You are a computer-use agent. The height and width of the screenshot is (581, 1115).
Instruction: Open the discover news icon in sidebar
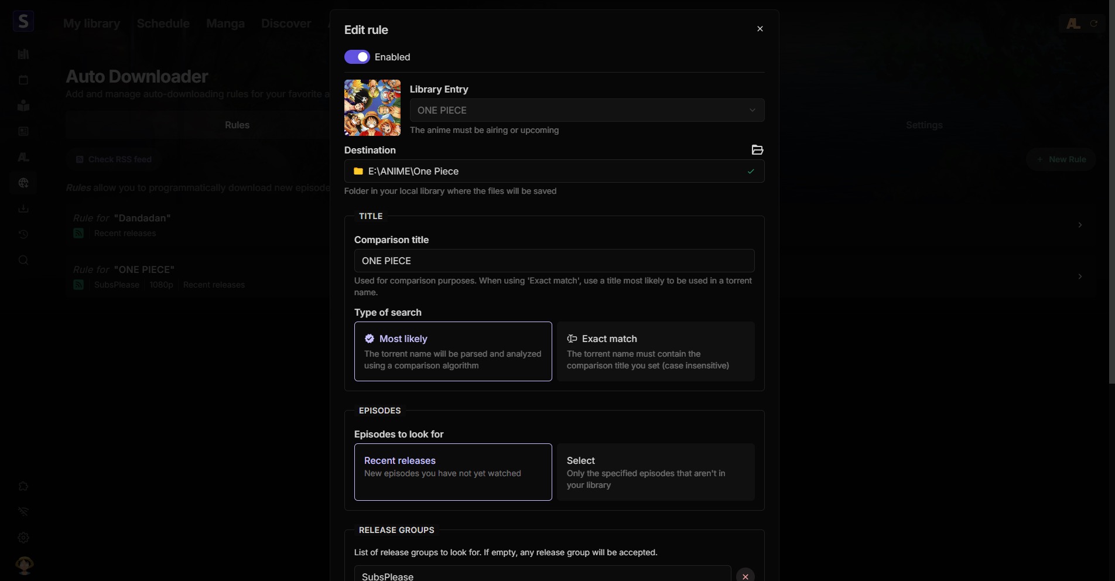23,132
